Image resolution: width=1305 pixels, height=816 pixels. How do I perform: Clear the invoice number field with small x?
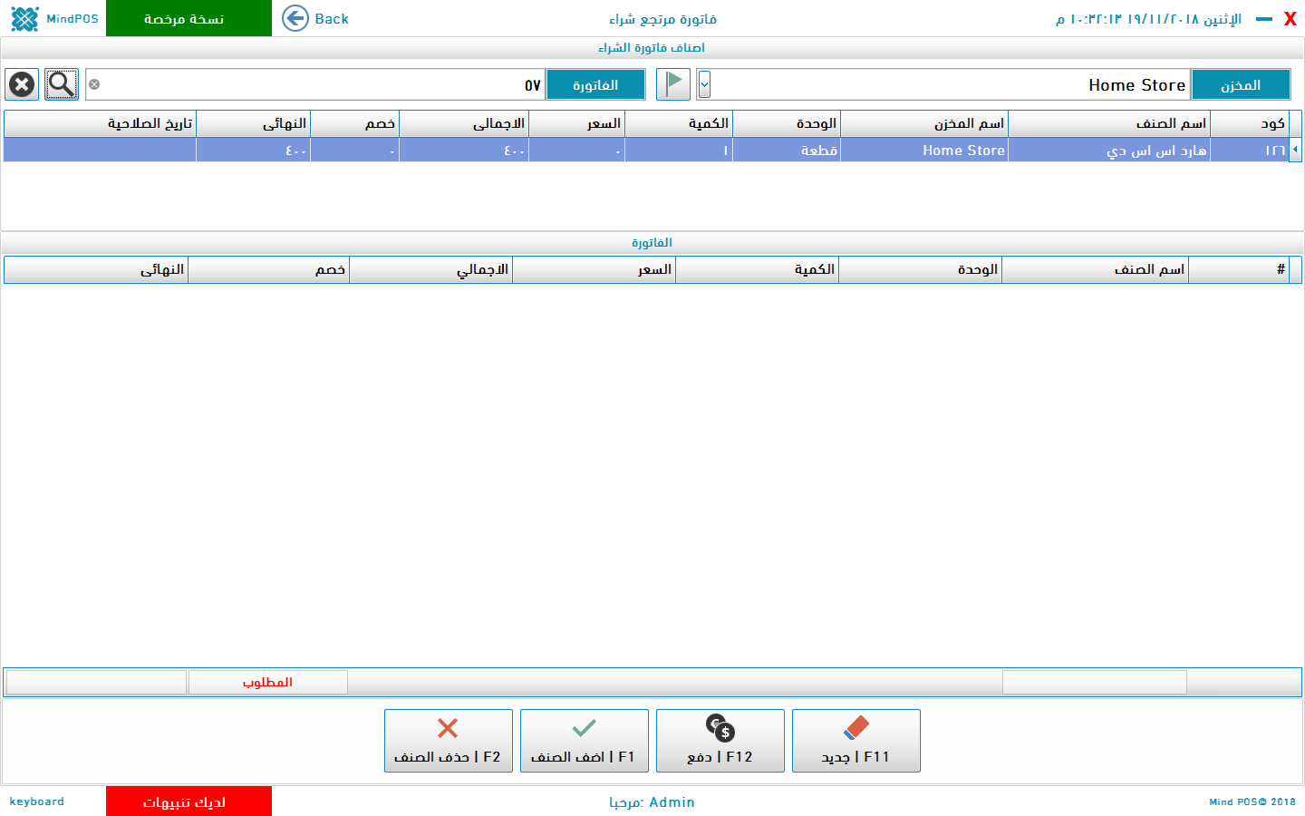click(x=94, y=84)
